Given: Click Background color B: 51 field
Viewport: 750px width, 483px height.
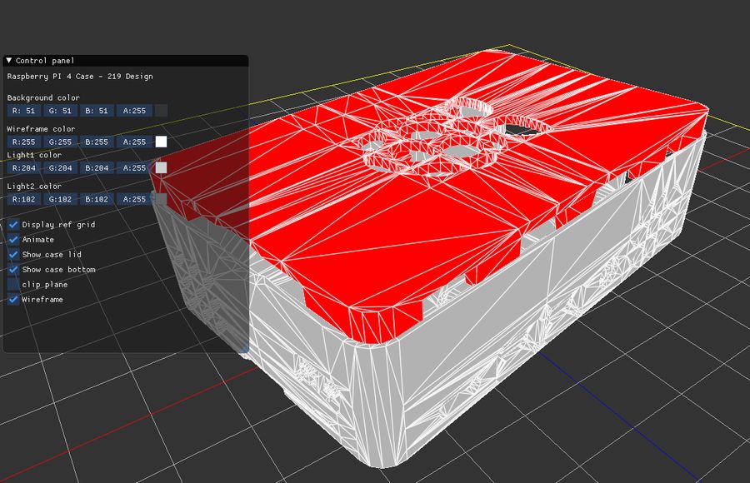Looking at the screenshot, I should (x=97, y=111).
